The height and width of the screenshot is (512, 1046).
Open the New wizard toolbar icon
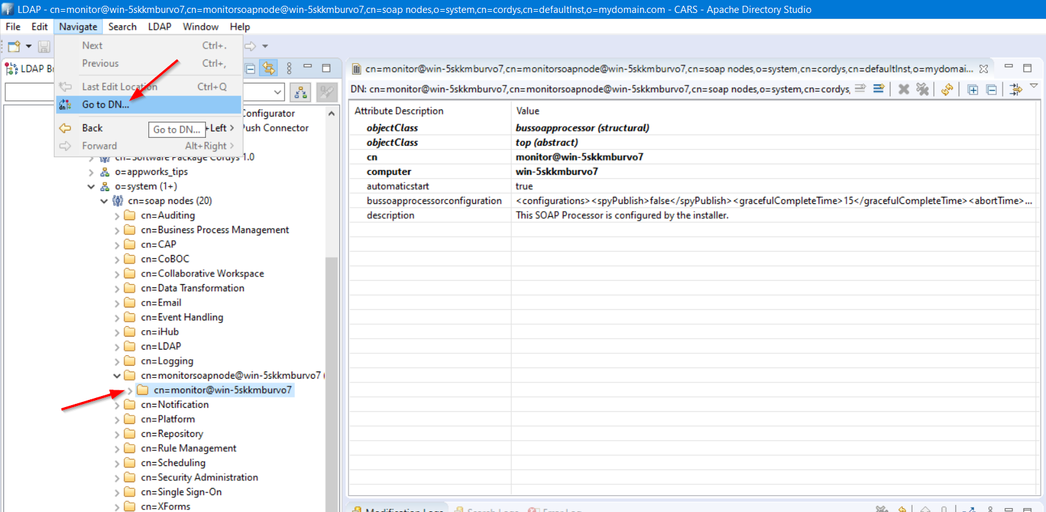pyautogui.click(x=14, y=46)
